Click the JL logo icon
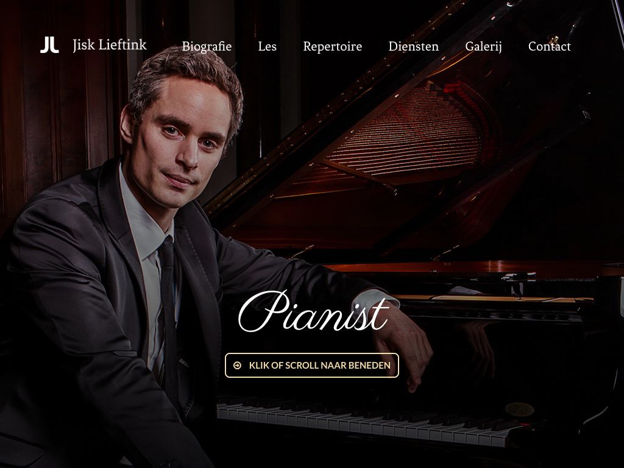The image size is (624, 468). tap(49, 45)
